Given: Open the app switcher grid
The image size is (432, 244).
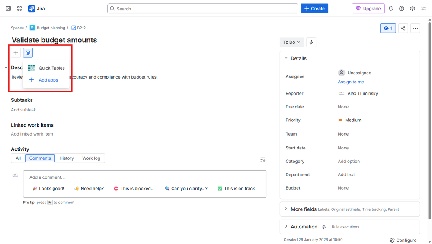Looking at the screenshot, I should pyautogui.click(x=19, y=9).
